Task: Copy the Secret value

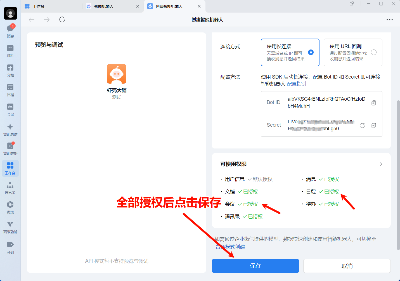Action: coord(374,126)
